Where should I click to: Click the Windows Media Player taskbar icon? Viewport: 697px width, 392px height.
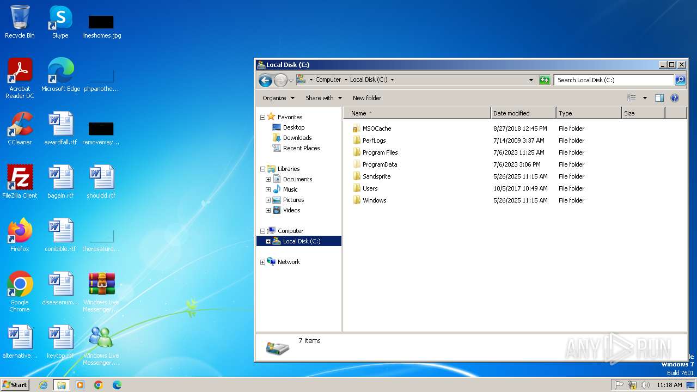[x=80, y=385]
